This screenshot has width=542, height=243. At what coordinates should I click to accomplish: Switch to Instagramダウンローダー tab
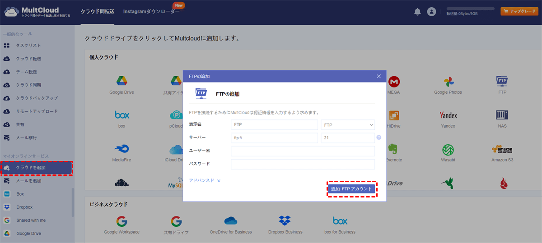point(151,12)
